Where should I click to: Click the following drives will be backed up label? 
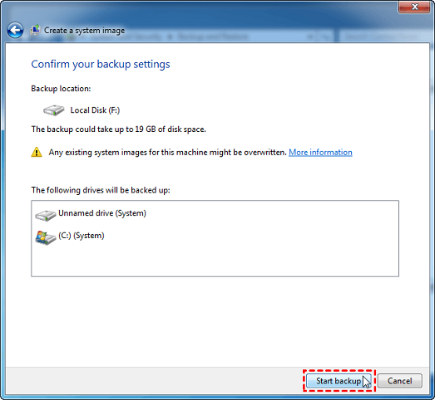coord(101,190)
